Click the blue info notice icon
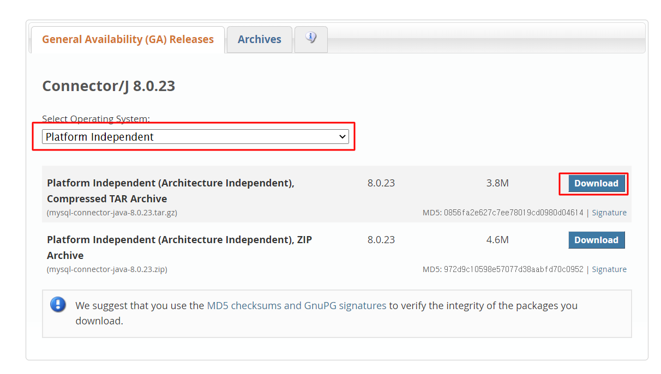 [58, 305]
